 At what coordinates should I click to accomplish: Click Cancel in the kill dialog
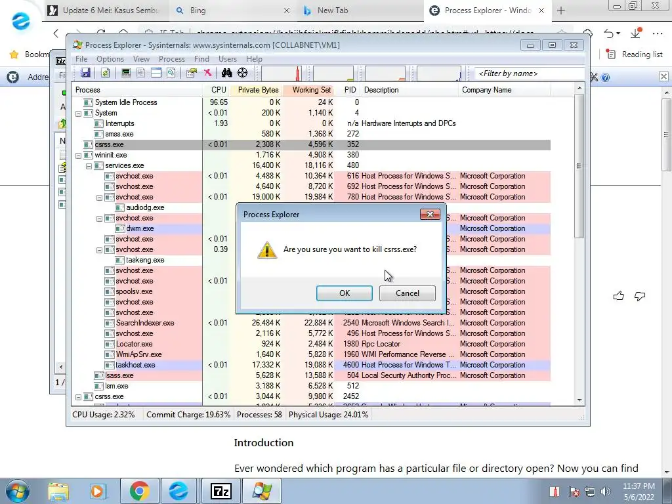407,293
